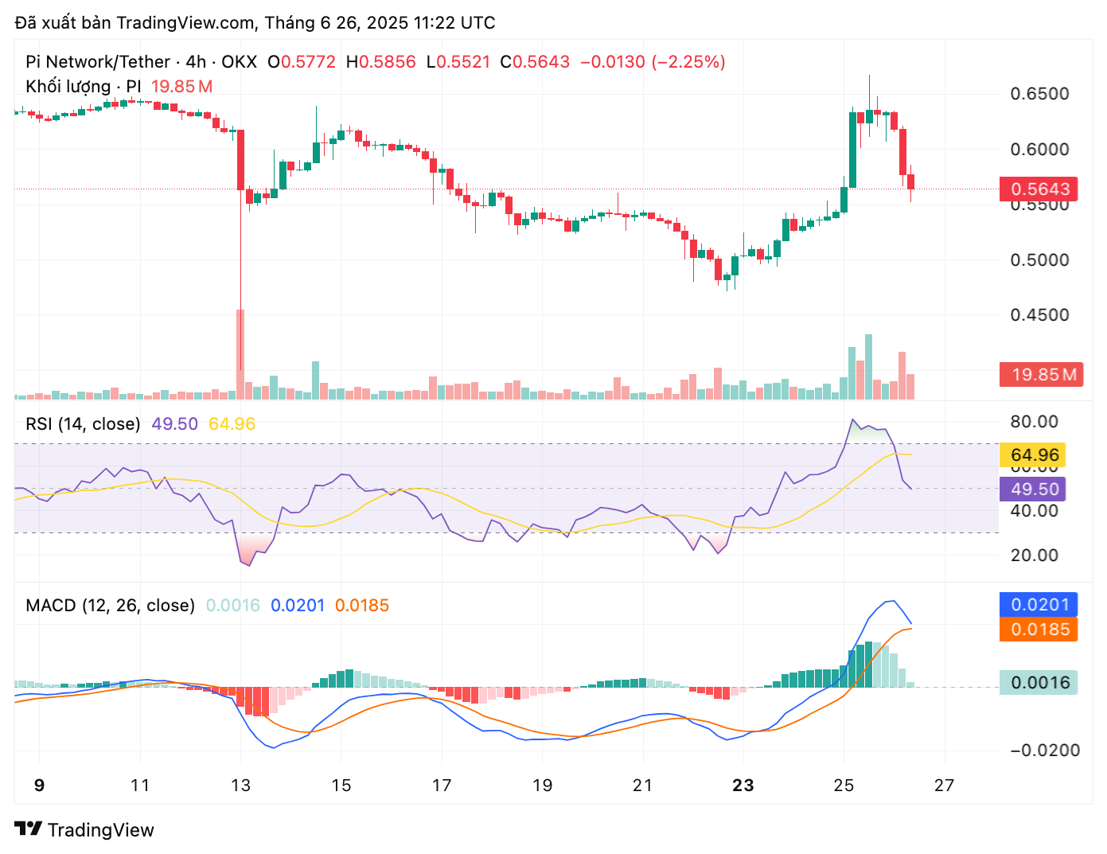
Task: Click the published timestamp header text
Action: pos(255,22)
